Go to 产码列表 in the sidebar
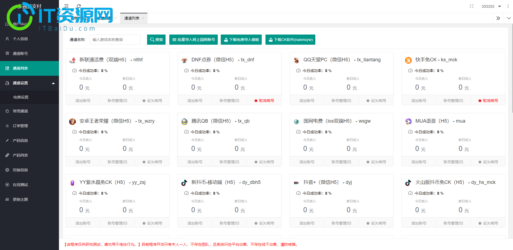 29,155
